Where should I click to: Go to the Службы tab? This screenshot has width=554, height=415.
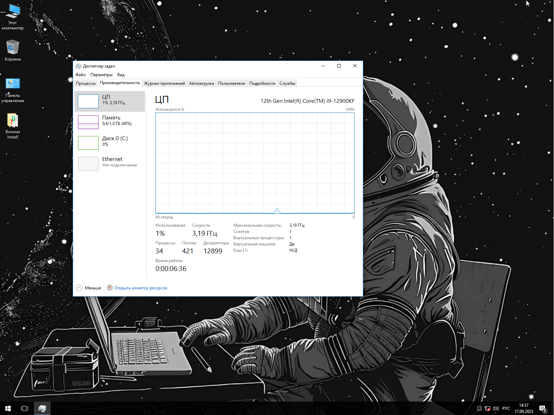[287, 83]
